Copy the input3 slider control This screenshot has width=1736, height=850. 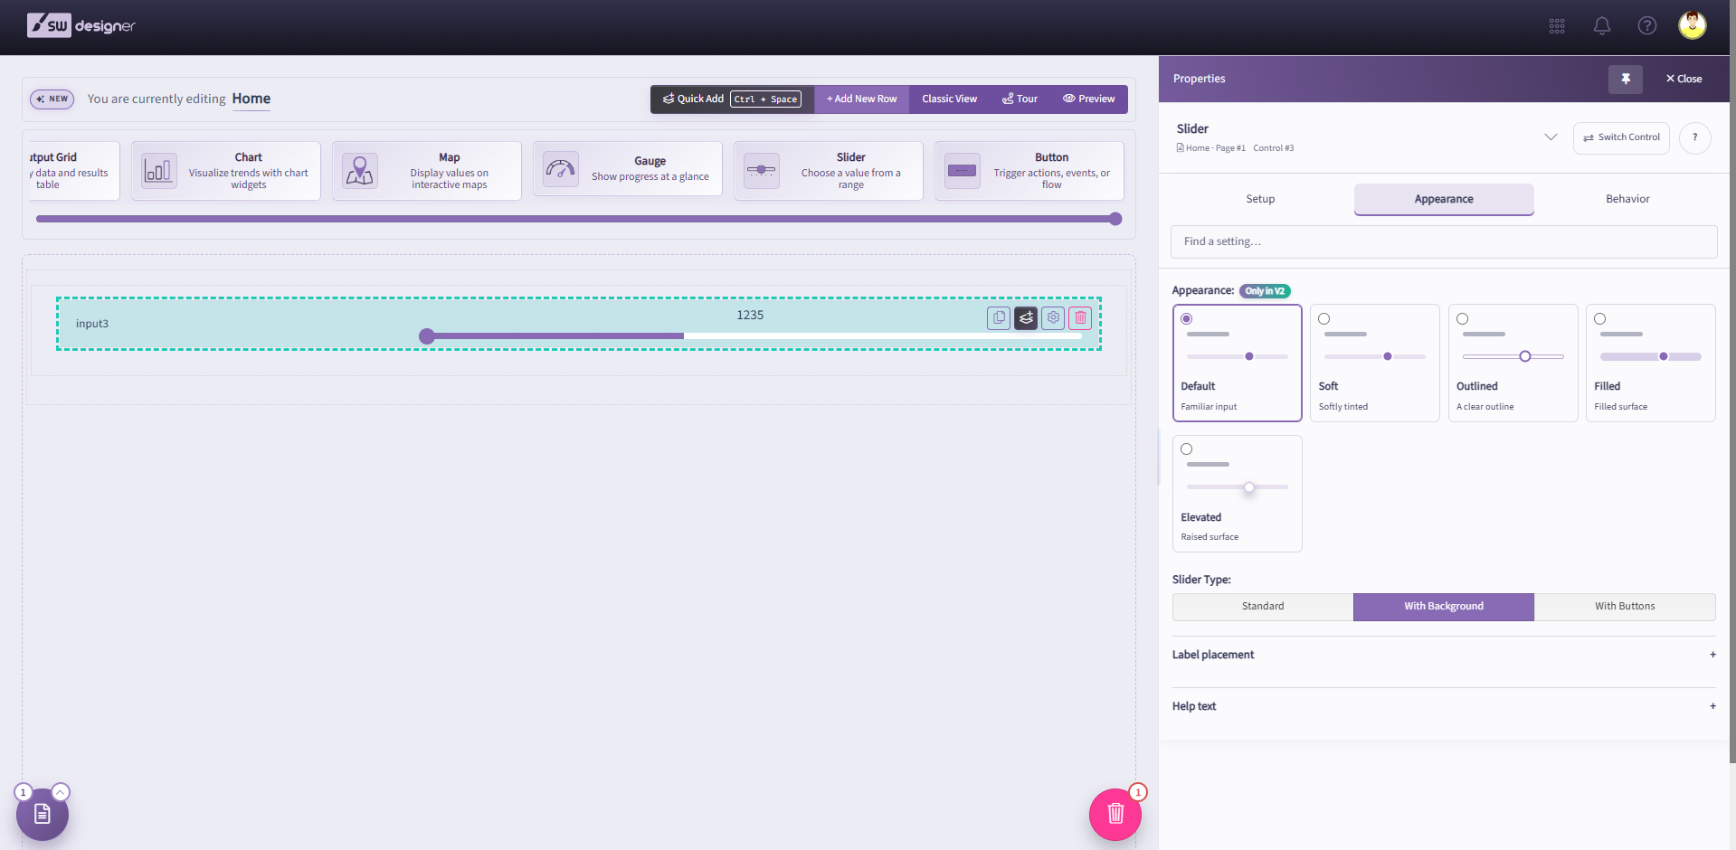pos(999,317)
